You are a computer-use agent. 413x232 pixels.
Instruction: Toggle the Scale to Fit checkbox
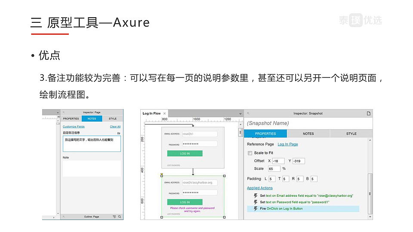(250, 153)
